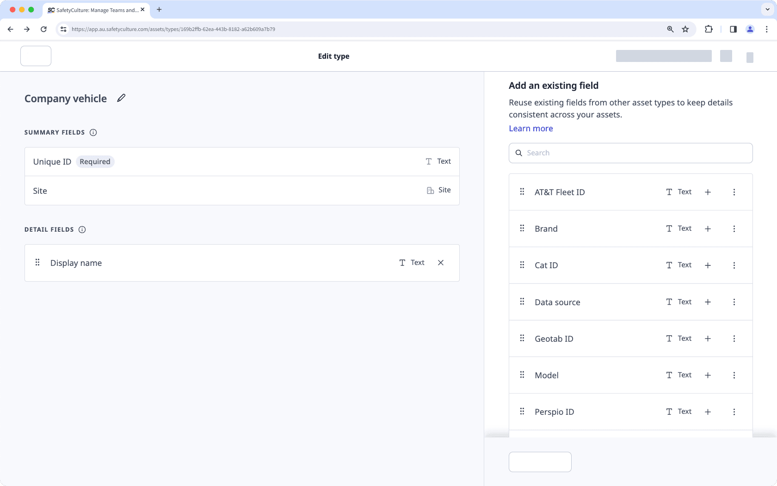The height and width of the screenshot is (486, 777).
Task: View the DETAIL FIELDS info icon tooltip
Action: coord(82,229)
